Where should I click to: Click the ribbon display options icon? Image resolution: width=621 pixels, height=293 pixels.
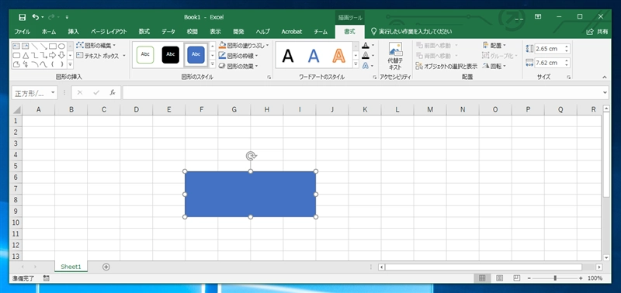click(x=538, y=16)
